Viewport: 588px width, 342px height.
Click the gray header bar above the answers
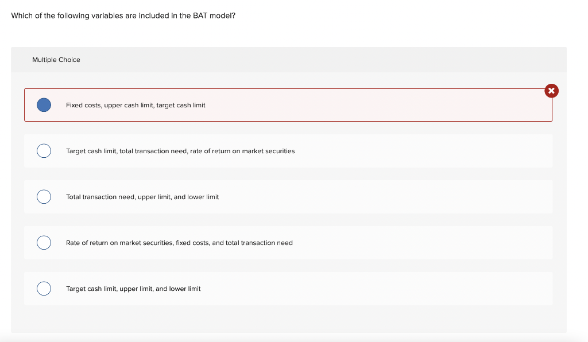click(287, 60)
